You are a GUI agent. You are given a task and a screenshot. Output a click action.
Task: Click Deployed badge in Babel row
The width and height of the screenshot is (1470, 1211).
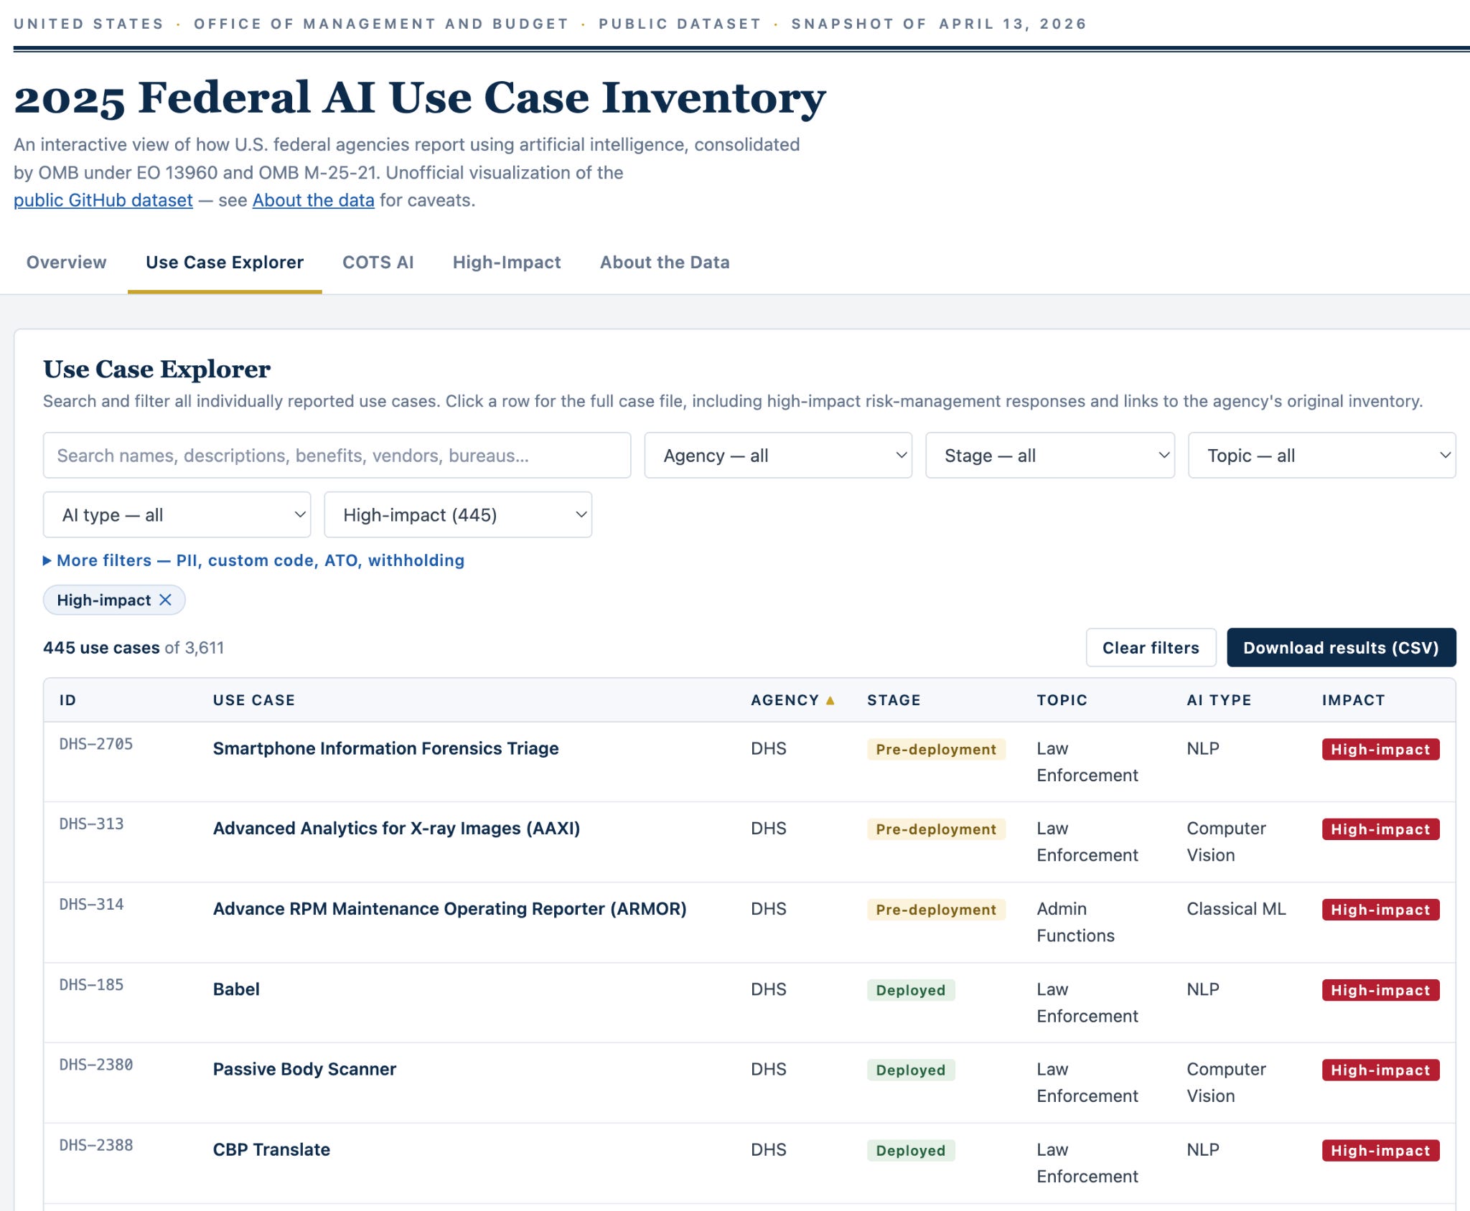click(911, 990)
